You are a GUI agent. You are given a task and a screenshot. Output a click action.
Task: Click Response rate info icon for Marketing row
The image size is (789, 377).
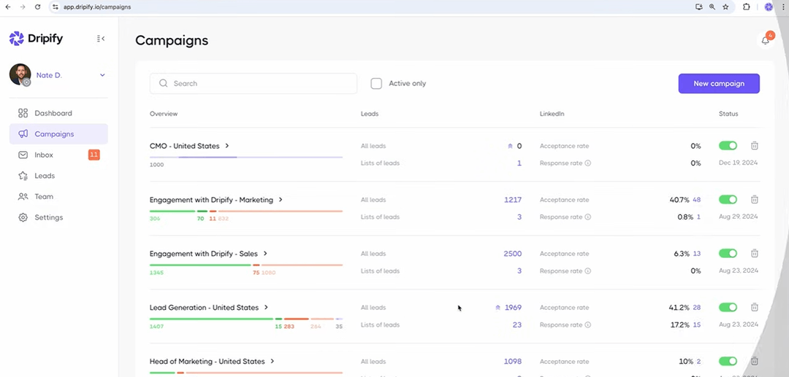point(587,217)
